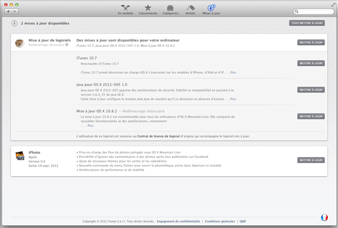Click Mettre à jour for iTunes 10.7

click(311, 63)
